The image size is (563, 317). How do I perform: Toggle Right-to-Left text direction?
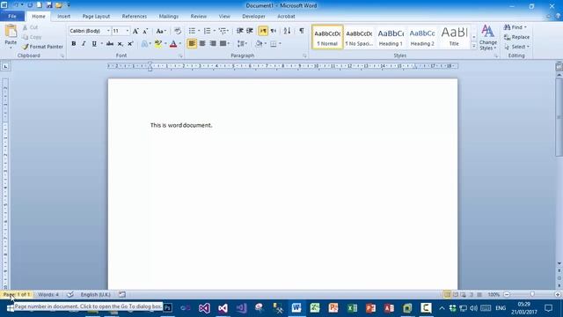(x=274, y=31)
